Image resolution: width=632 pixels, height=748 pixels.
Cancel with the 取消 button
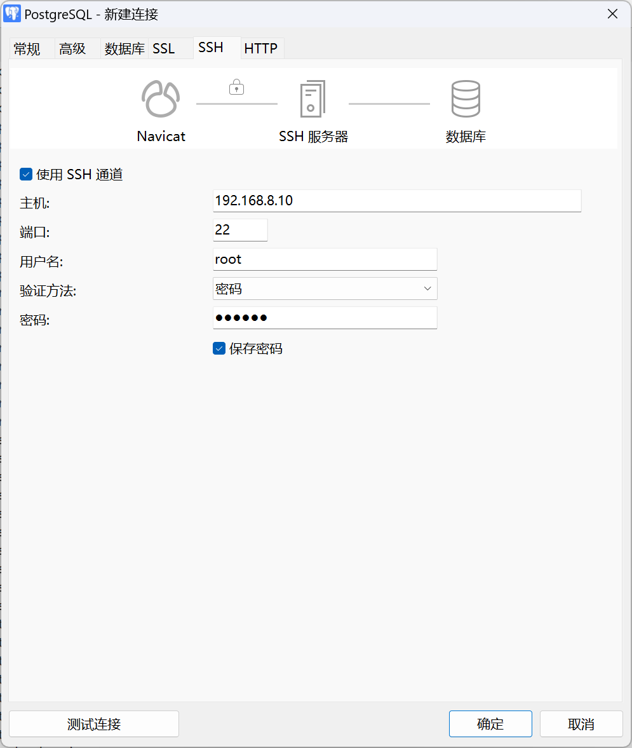coord(581,724)
